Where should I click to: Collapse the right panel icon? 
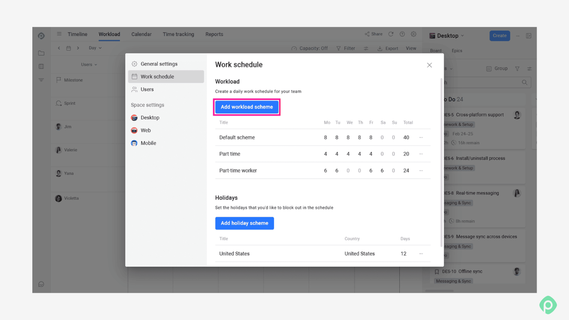point(529,36)
